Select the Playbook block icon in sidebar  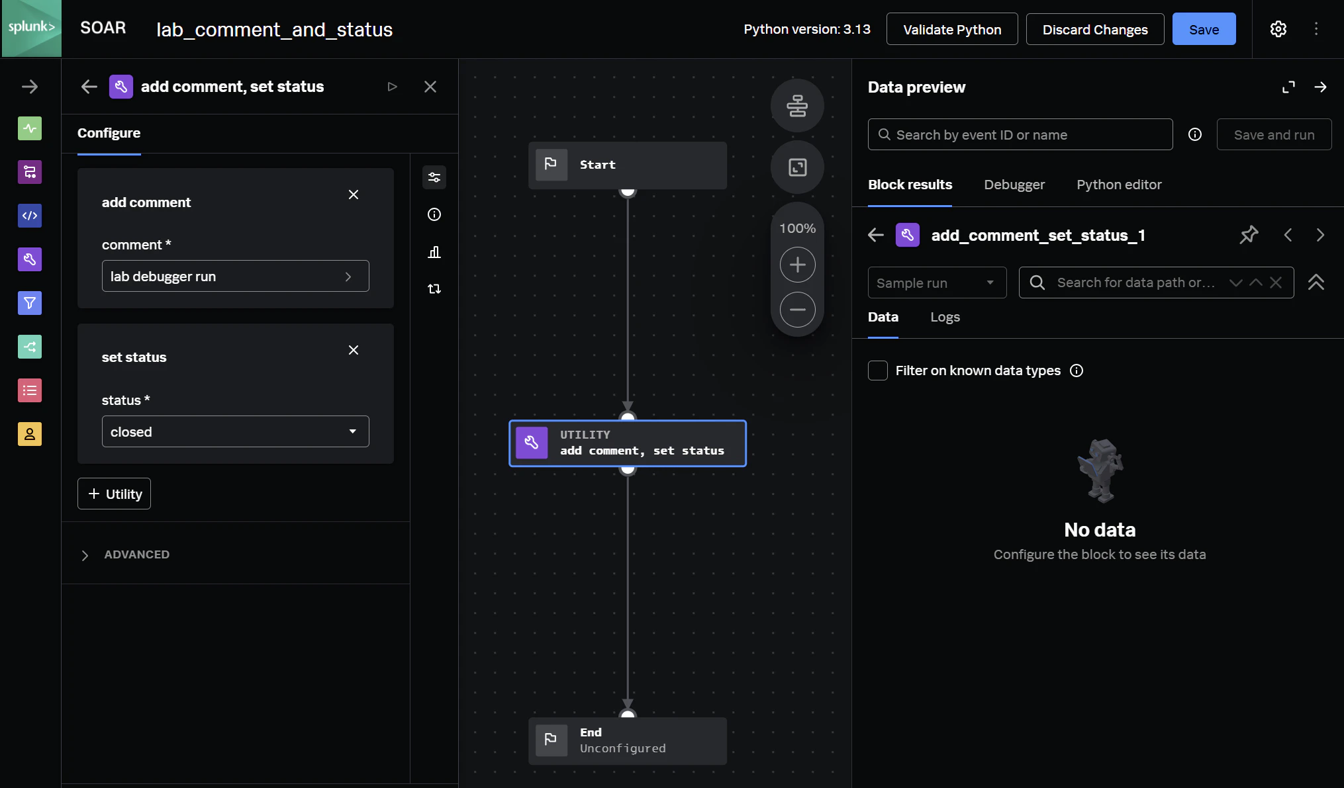tap(30, 172)
